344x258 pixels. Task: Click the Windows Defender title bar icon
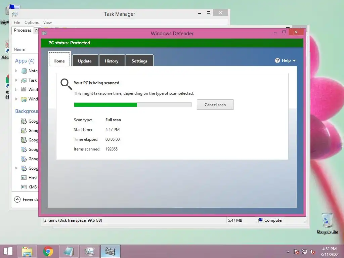(x=44, y=33)
